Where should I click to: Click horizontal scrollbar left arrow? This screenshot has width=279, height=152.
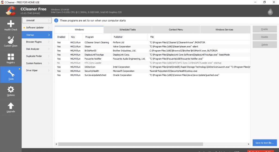(x=56, y=144)
